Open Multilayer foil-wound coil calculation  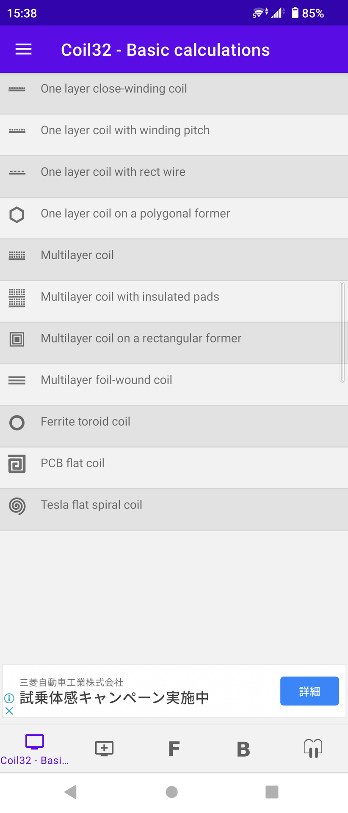coord(106,380)
